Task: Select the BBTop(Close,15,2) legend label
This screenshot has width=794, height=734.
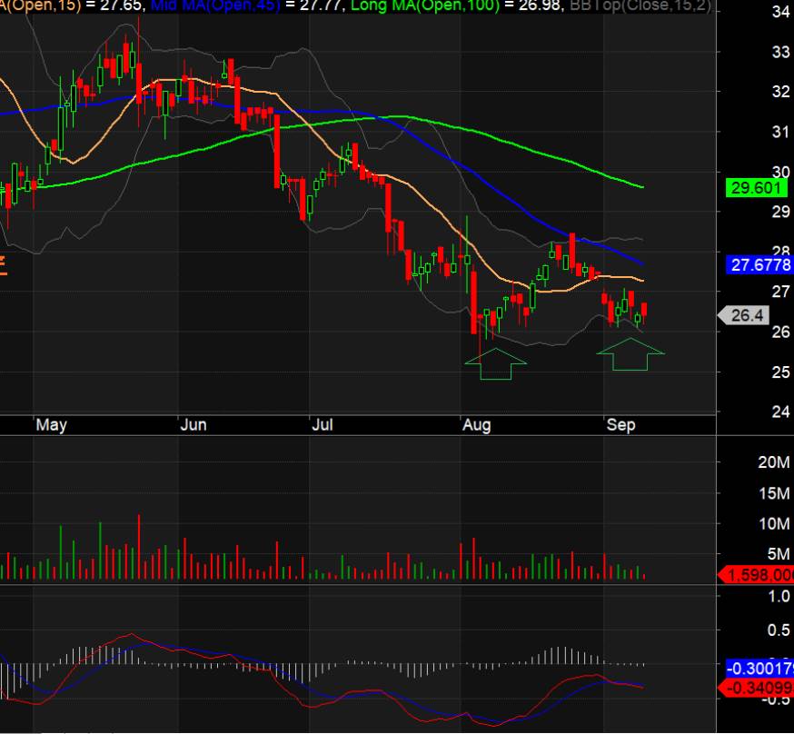Action: point(640,6)
